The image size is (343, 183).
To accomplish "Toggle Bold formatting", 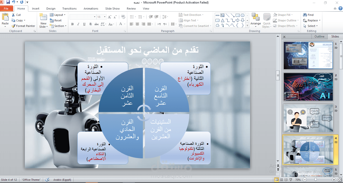I will [x=72, y=24].
